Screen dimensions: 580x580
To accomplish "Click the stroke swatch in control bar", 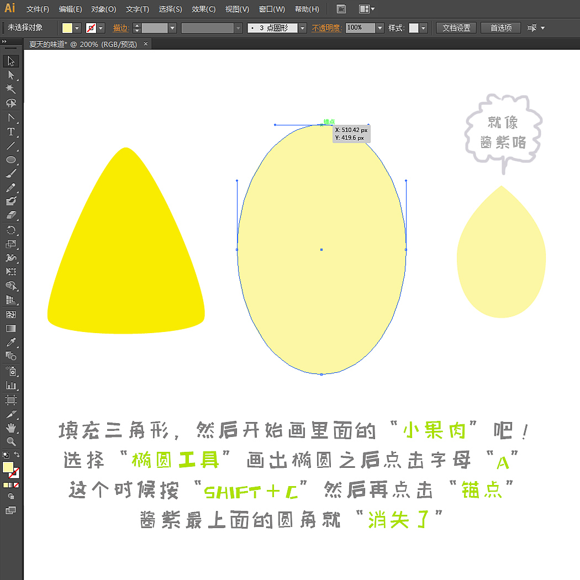I will [x=91, y=28].
